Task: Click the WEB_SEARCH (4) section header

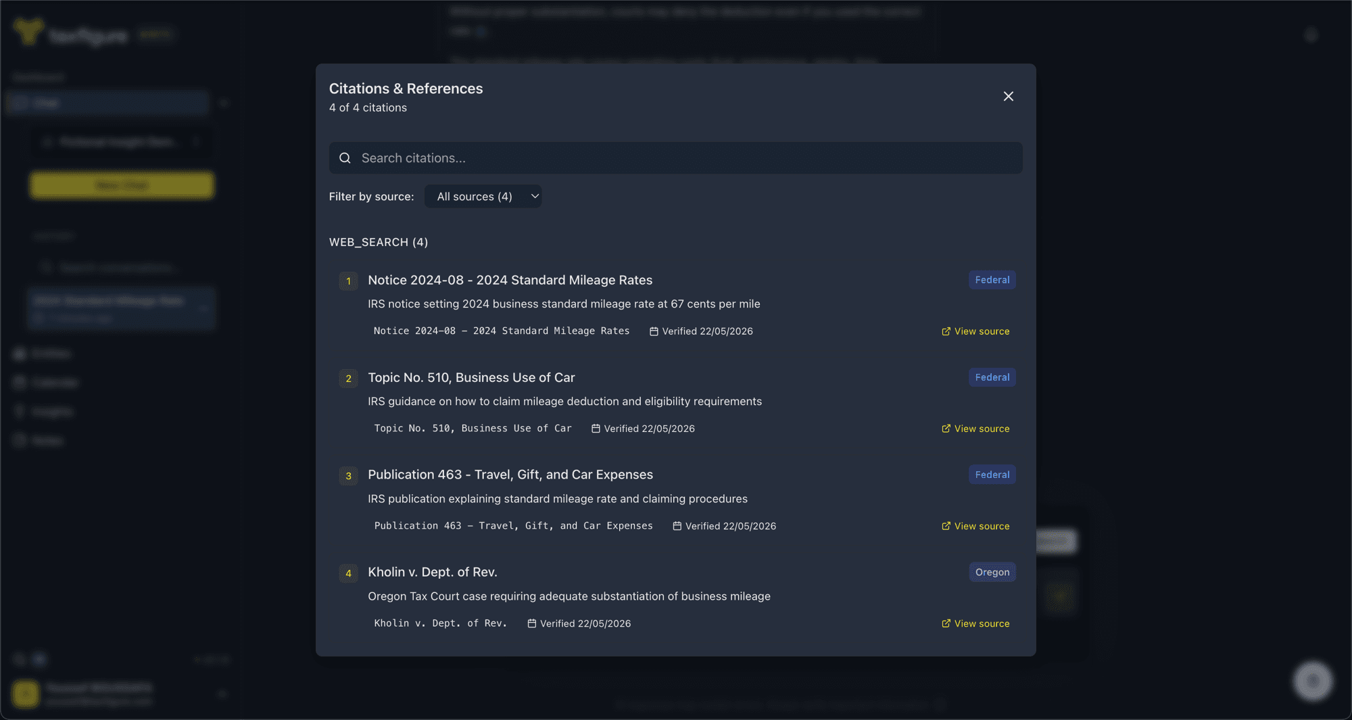Action: tap(378, 242)
